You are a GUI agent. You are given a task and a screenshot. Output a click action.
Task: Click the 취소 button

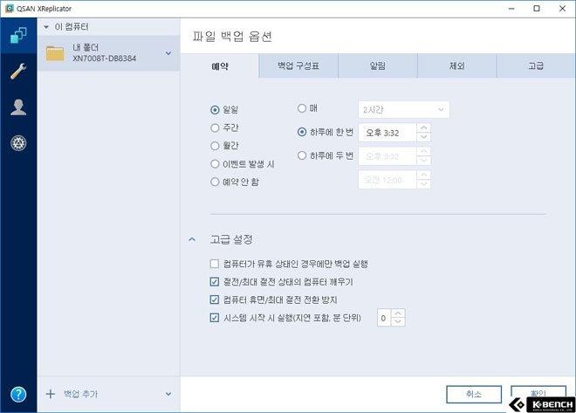[474, 395]
